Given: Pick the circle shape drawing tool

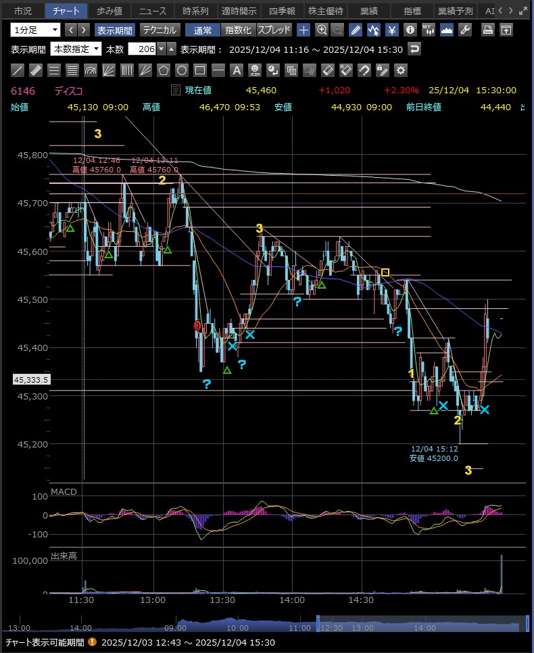Looking at the screenshot, I should click(x=182, y=70).
